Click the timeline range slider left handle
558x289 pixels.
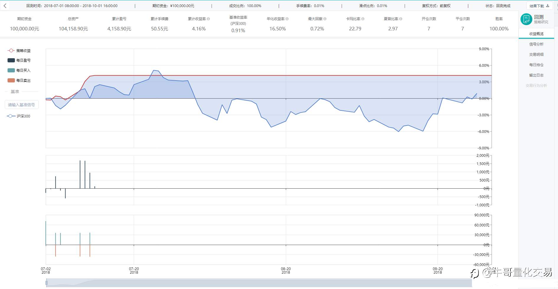pyautogui.click(x=46, y=283)
